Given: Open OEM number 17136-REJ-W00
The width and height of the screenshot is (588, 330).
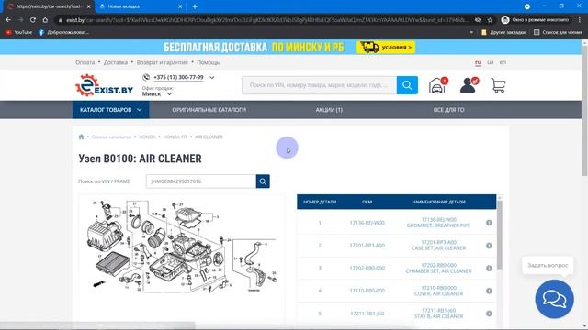Looking at the screenshot, I should [367, 223].
